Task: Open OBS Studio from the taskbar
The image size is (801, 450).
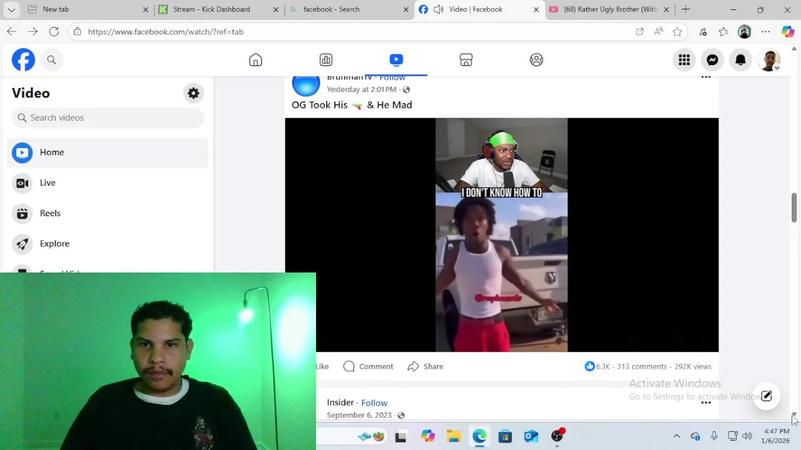Action: [x=557, y=436]
